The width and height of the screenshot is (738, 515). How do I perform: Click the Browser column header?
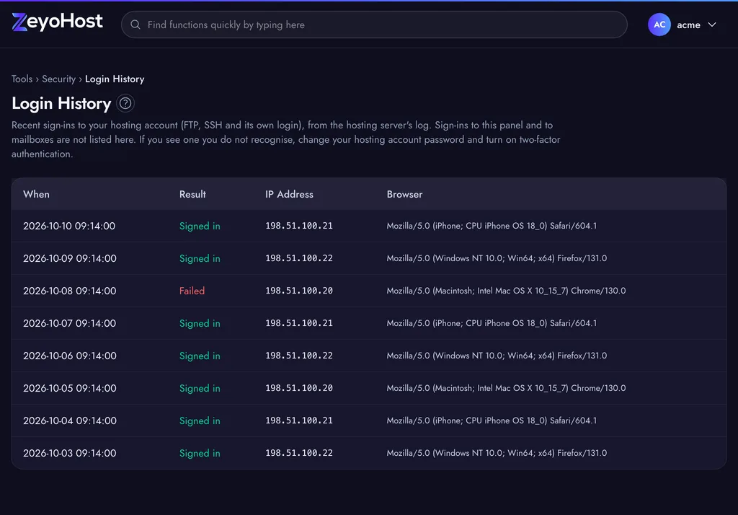click(404, 194)
